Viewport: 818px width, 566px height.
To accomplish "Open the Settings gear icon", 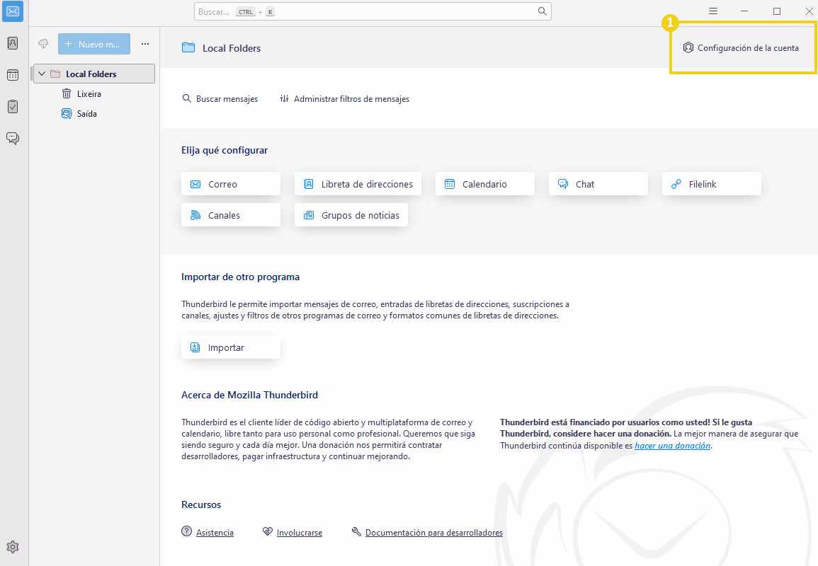I will tap(13, 547).
